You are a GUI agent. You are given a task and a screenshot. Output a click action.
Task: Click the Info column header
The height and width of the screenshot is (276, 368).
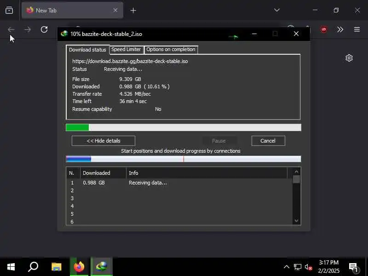(207, 173)
